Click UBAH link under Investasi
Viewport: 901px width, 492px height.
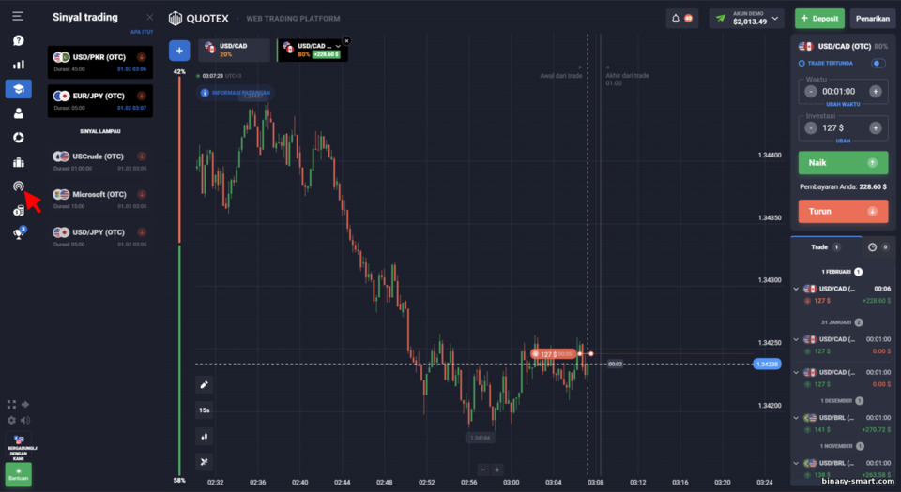[x=843, y=142]
